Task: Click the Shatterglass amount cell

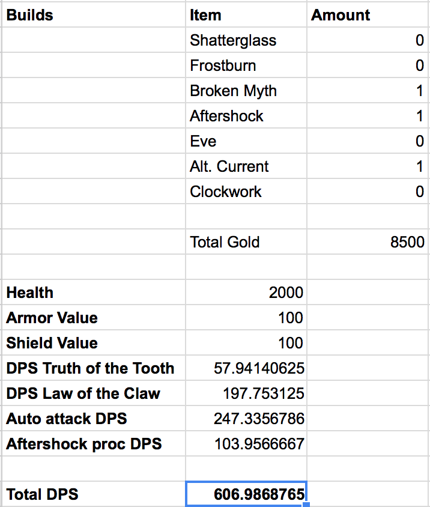Action: pos(368,40)
